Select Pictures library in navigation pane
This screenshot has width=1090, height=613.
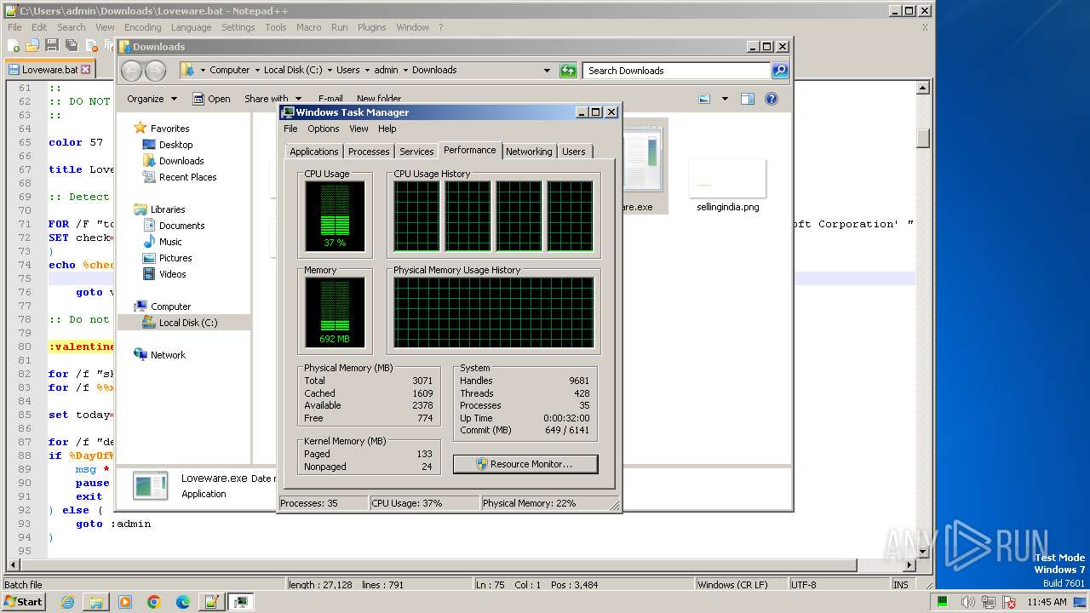click(x=175, y=258)
